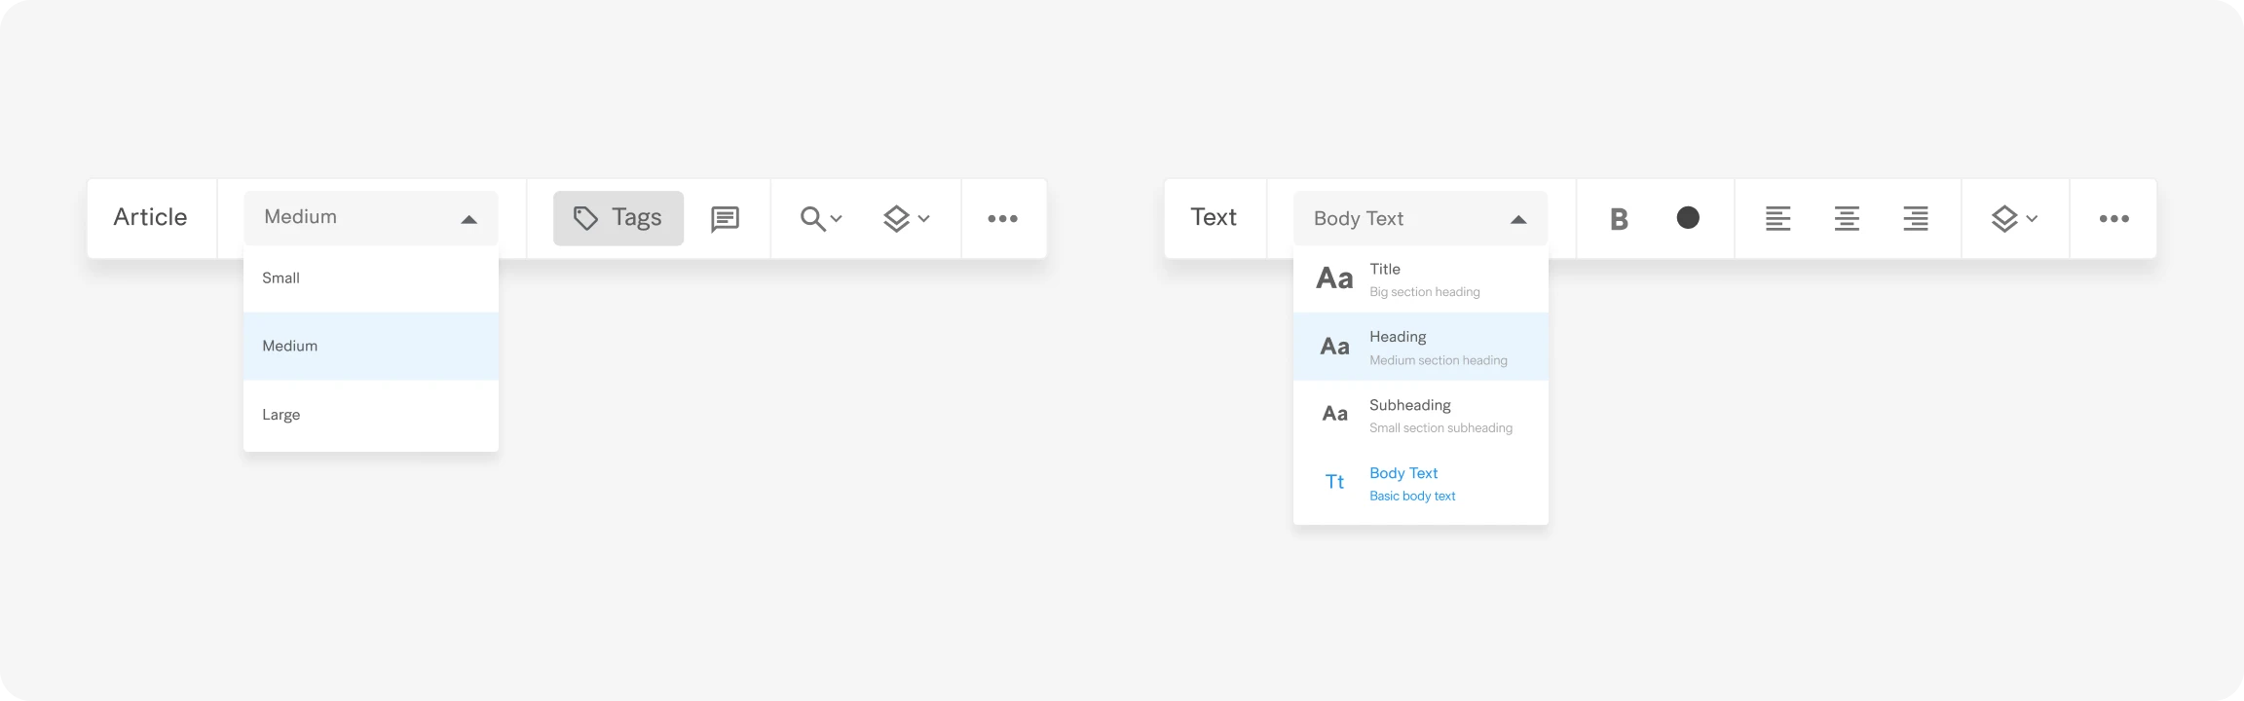This screenshot has width=2244, height=701.
Task: Collapse the Medium size dropdown
Action: (x=371, y=218)
